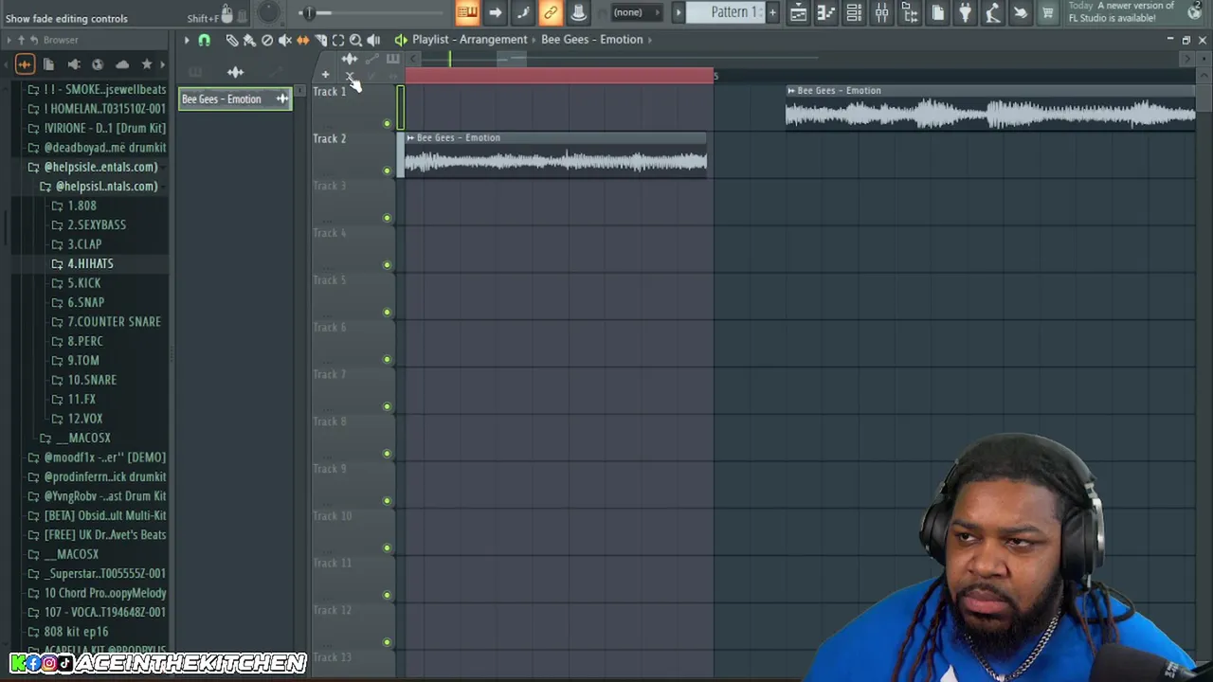Image resolution: width=1213 pixels, height=682 pixels.
Task: Click Bee Gees - Emotion breadcrumb title
Action: point(591,40)
